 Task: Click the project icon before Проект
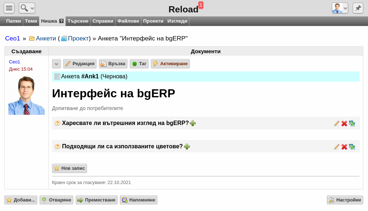[x=64, y=38]
